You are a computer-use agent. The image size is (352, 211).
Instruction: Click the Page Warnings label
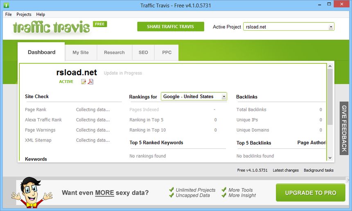point(40,130)
